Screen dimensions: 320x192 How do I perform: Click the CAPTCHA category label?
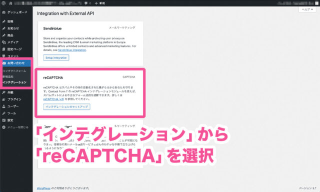[129, 77]
